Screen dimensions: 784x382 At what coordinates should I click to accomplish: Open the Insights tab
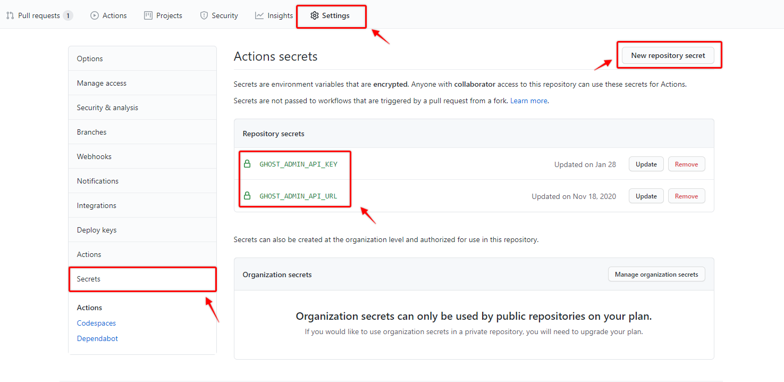tap(274, 15)
